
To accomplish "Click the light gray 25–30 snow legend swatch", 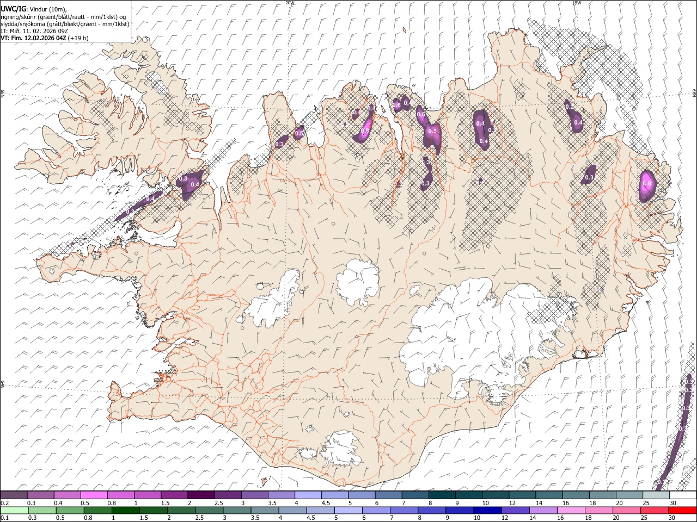I will (x=656, y=495).
